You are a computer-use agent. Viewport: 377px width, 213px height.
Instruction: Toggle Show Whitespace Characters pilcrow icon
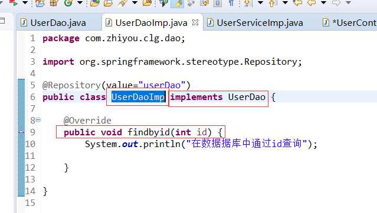[231, 3]
